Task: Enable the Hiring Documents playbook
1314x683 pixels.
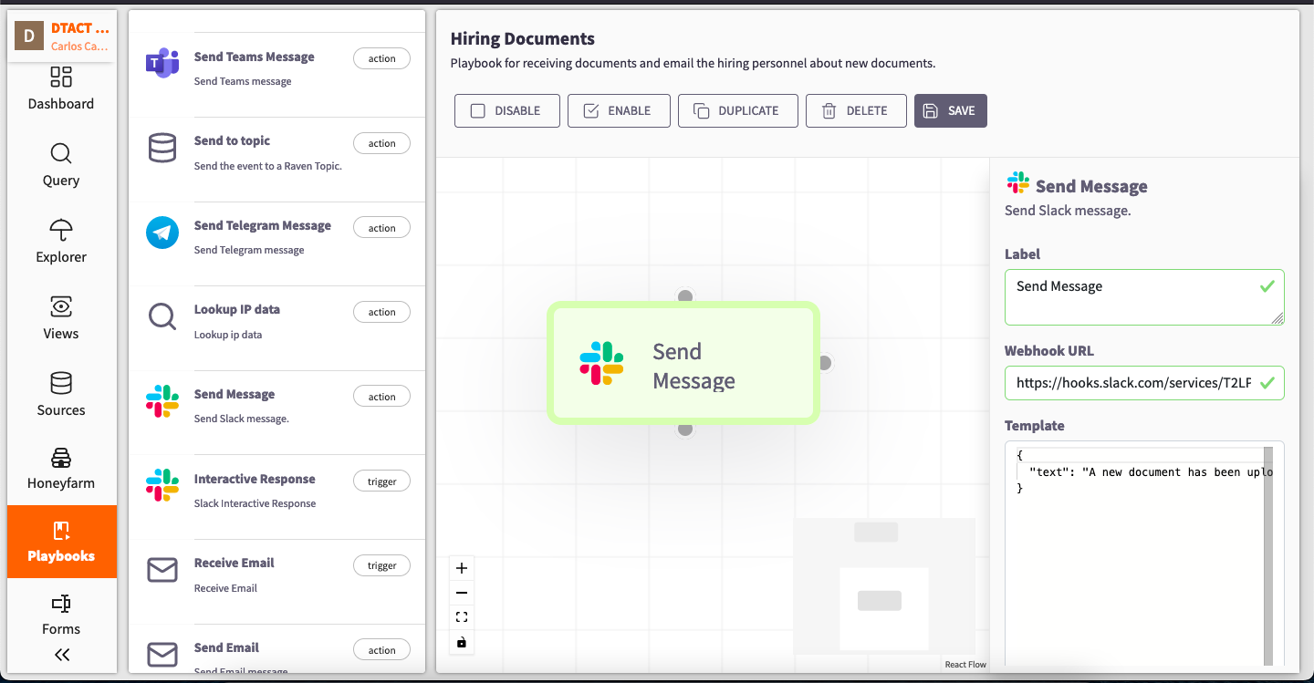Action: [x=619, y=110]
